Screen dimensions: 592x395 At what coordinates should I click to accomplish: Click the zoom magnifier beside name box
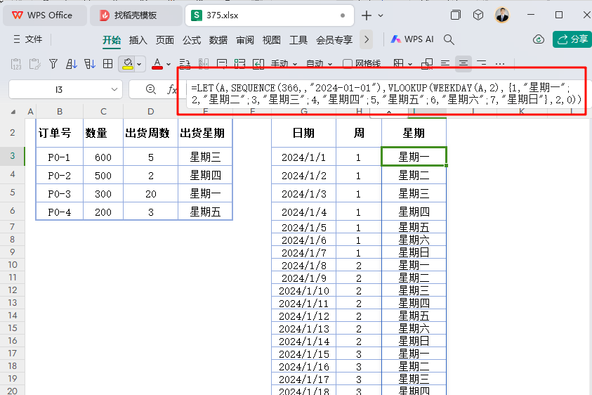[x=151, y=89]
